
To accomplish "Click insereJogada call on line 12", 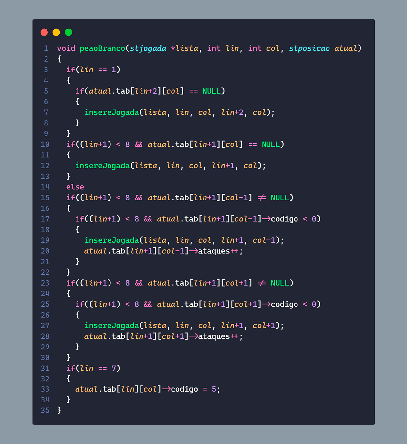I will [103, 166].
